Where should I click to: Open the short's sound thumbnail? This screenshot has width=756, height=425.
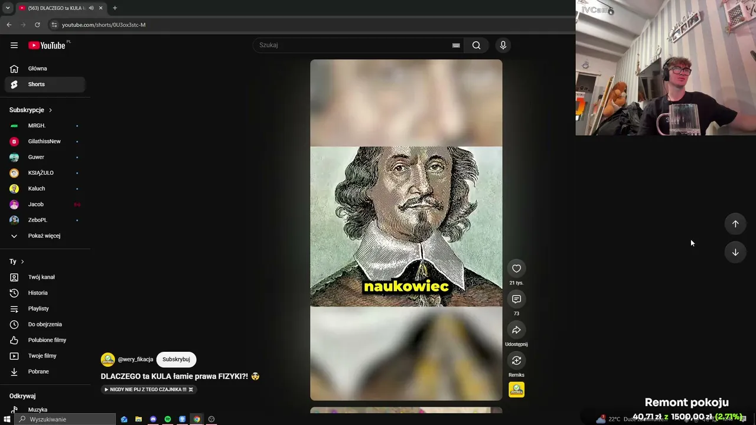point(516,390)
